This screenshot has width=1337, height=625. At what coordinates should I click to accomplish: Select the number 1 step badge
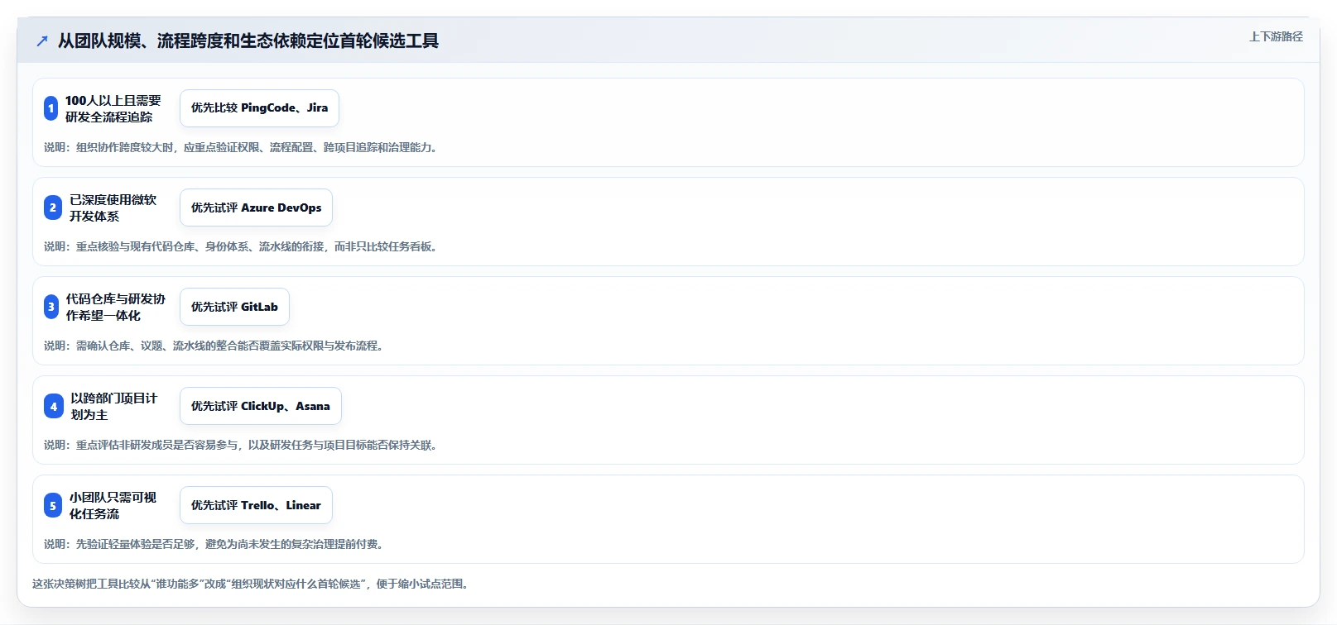click(x=51, y=108)
